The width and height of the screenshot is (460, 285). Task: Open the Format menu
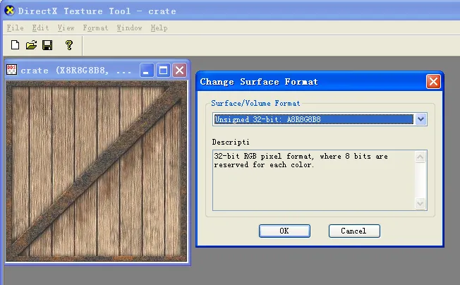(x=95, y=28)
